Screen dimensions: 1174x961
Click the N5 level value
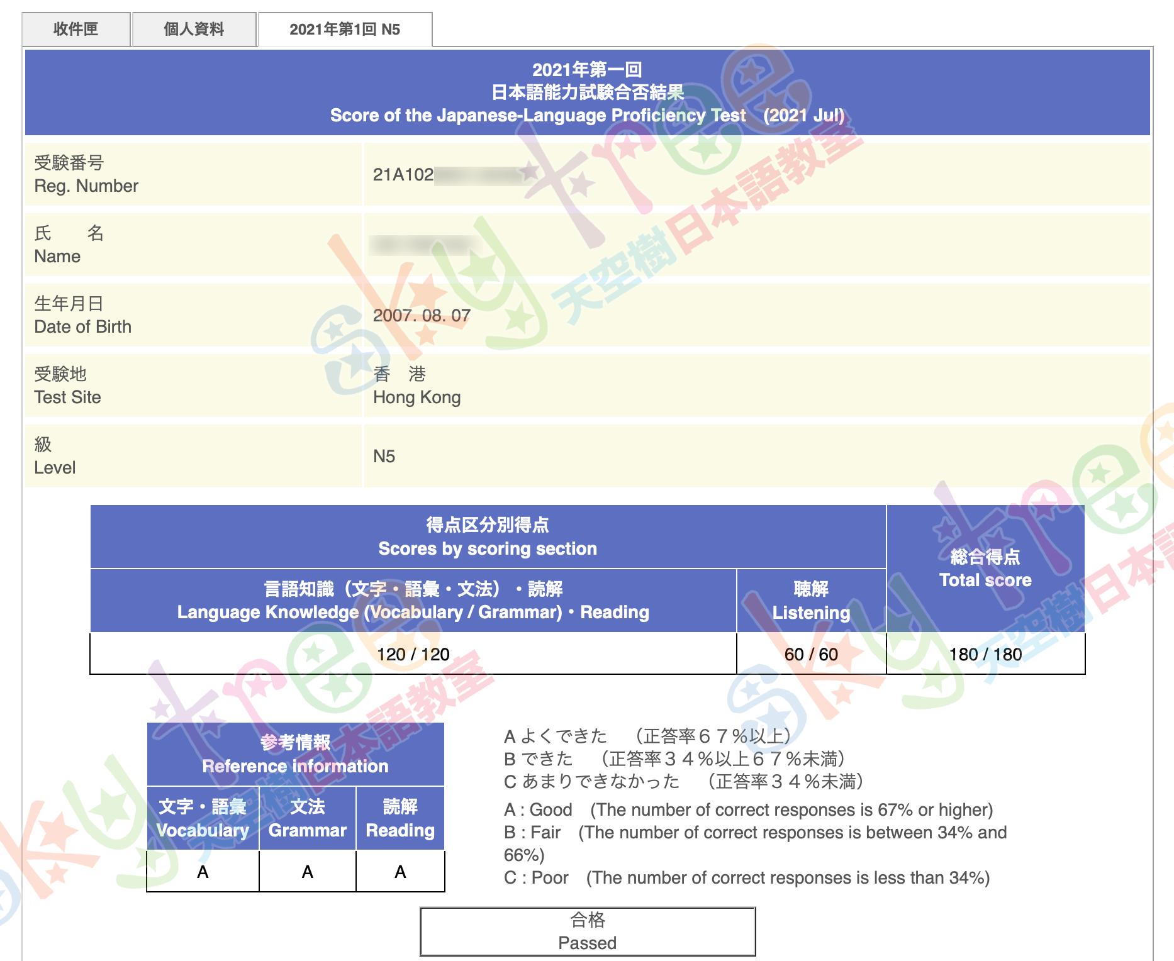[x=384, y=457]
